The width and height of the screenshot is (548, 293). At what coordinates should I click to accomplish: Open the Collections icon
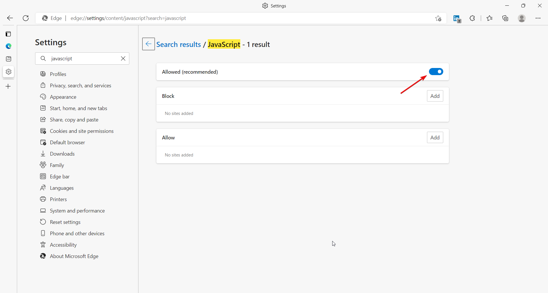(x=505, y=18)
